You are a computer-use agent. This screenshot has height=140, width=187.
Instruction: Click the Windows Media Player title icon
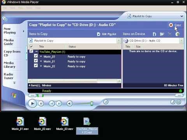[4, 2]
